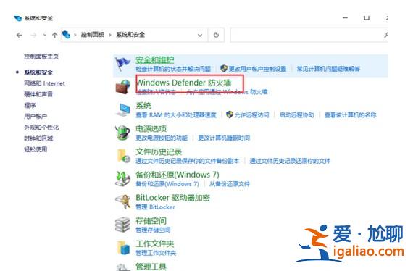Click 允许远程访问 link
The width and height of the screenshot is (413, 271).
[x=252, y=114]
